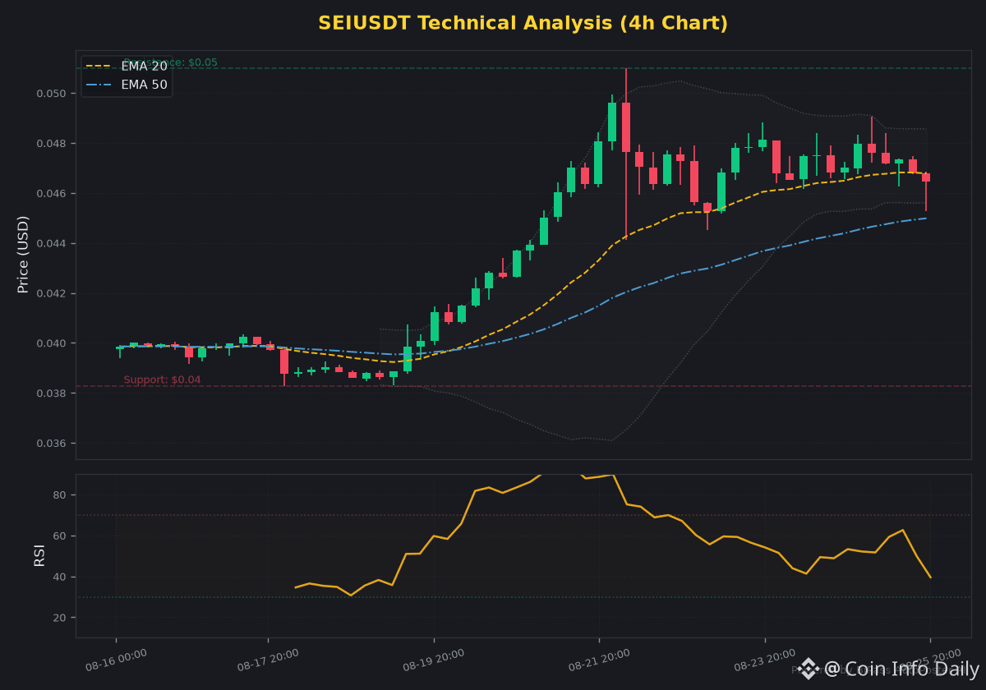Image resolution: width=986 pixels, height=690 pixels.
Task: Click the 08-23 20:00 date label
Action: pos(765,660)
